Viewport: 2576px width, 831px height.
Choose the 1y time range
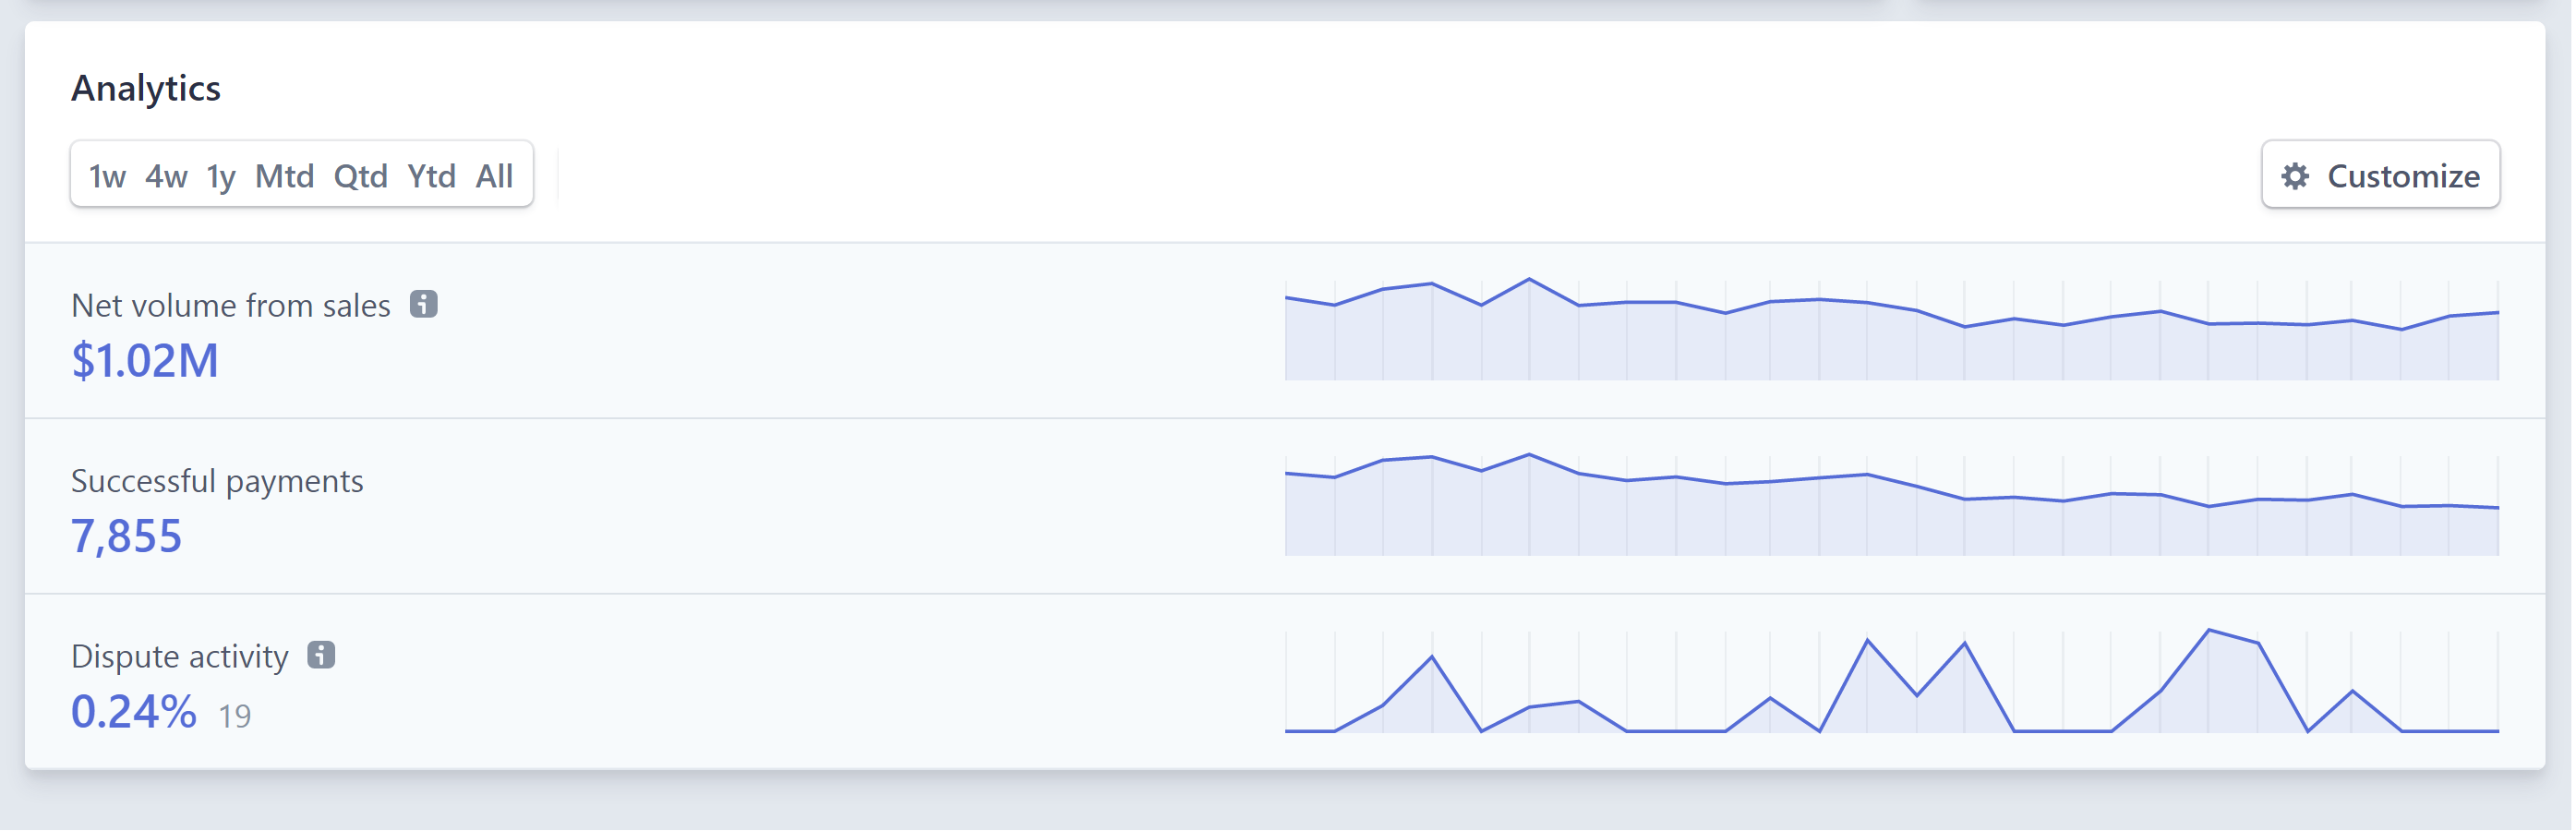tap(221, 176)
